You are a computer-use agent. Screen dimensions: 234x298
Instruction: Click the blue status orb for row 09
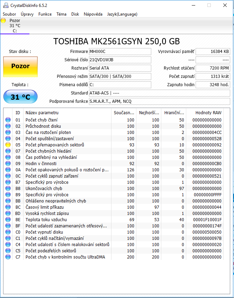pyautogui.click(x=8, y=164)
